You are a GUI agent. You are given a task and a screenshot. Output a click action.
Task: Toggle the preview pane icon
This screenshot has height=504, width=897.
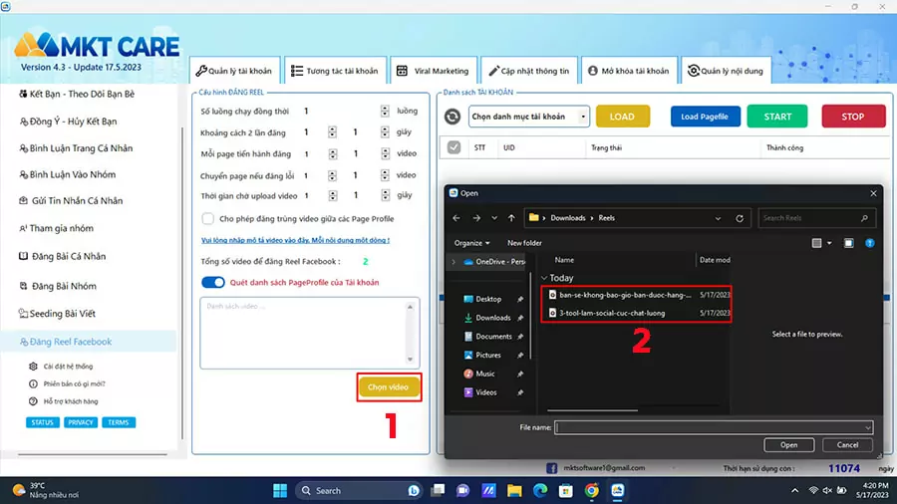coord(848,243)
